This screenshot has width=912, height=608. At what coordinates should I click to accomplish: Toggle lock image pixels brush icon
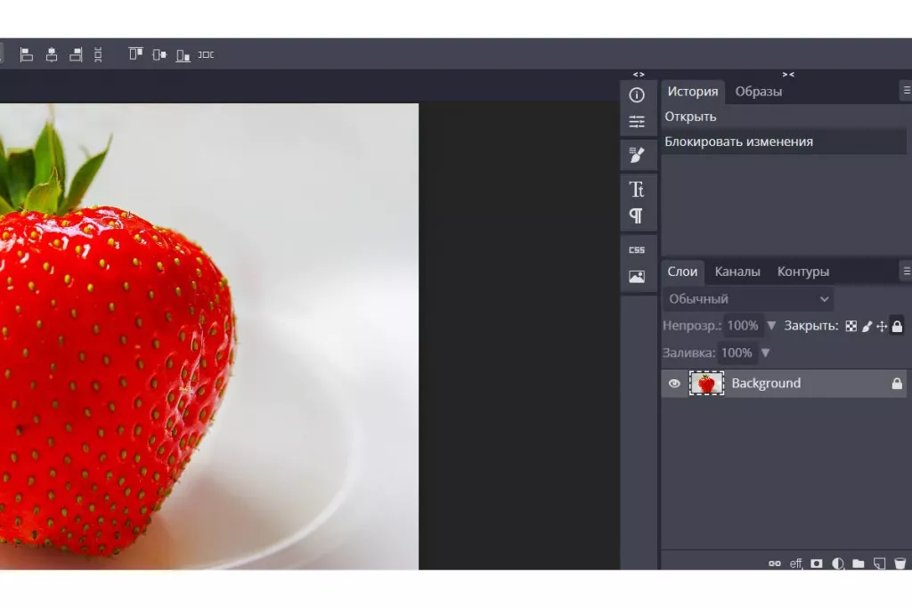point(867,326)
